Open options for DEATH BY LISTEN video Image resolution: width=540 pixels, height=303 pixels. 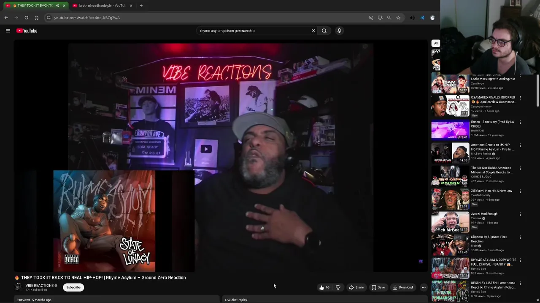[x=520, y=283]
